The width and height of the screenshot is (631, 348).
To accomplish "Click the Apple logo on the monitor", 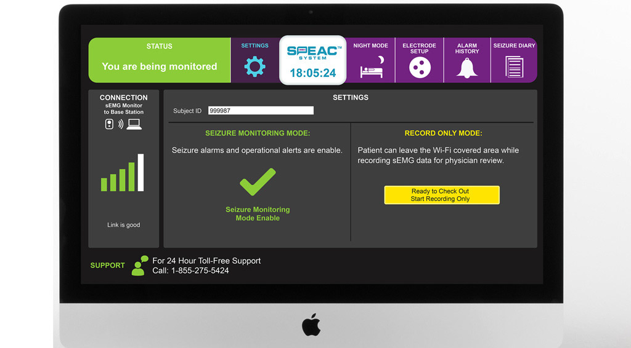I will coord(311,324).
